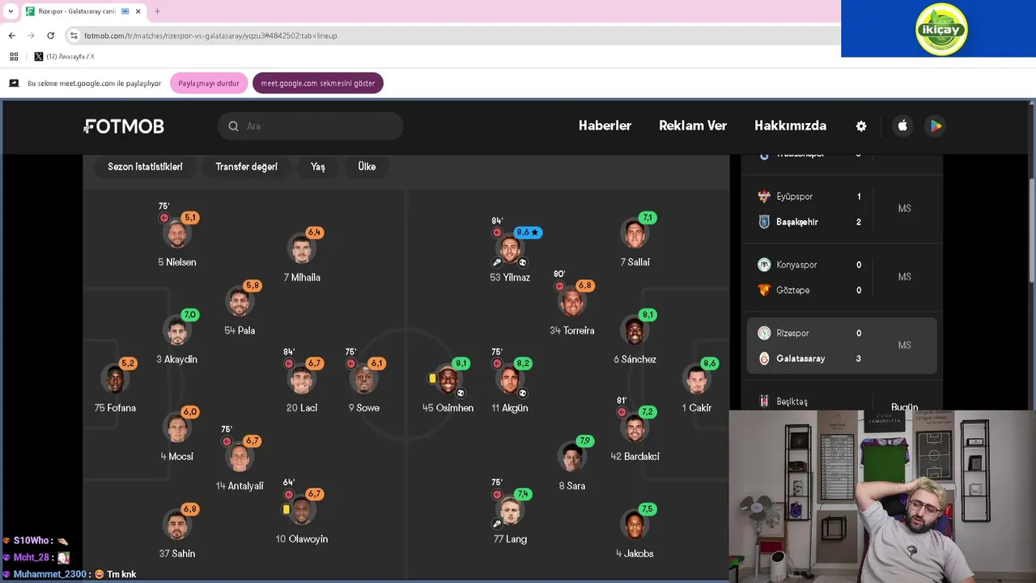1036x583 pixels.
Task: Open Rizespor vs Galatasaray match
Action: click(842, 346)
